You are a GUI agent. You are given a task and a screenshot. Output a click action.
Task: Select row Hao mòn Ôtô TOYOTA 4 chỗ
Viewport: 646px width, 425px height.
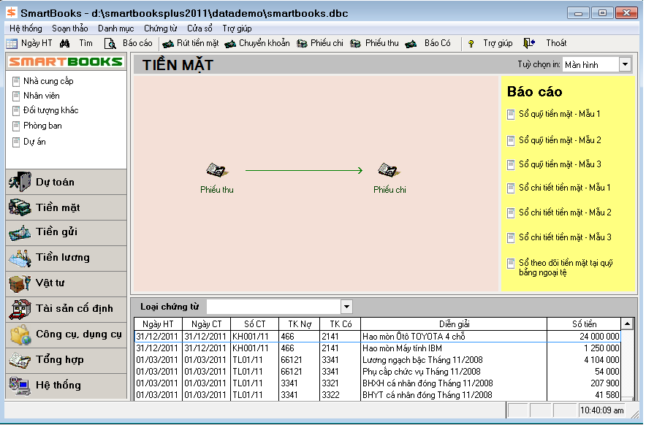point(377,337)
